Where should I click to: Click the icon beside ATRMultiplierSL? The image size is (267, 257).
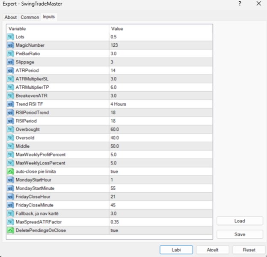pos(10,79)
